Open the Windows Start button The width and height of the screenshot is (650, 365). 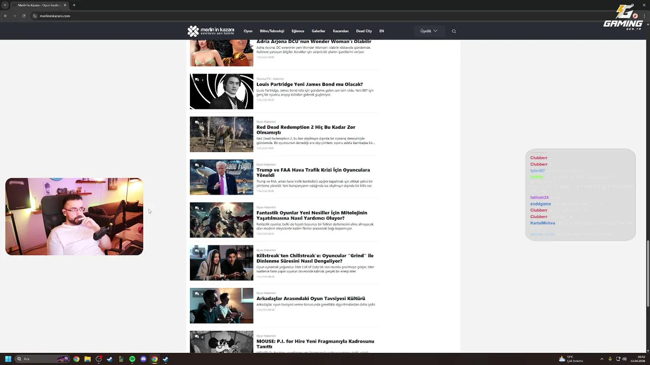pos(8,359)
